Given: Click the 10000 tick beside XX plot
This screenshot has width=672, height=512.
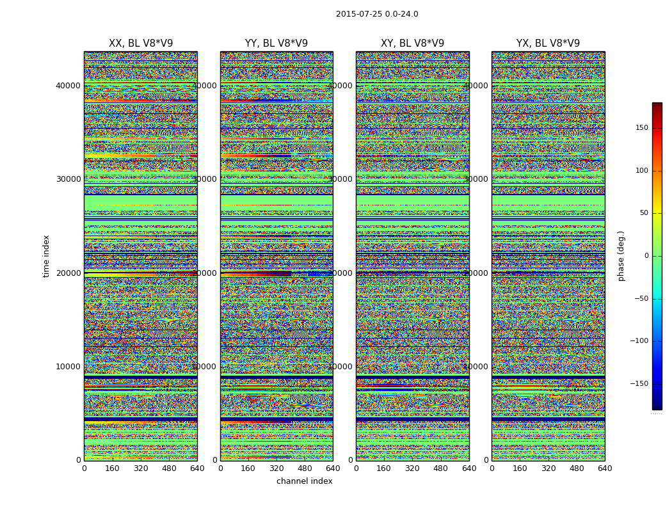Looking at the screenshot, I should pyautogui.click(x=68, y=367).
